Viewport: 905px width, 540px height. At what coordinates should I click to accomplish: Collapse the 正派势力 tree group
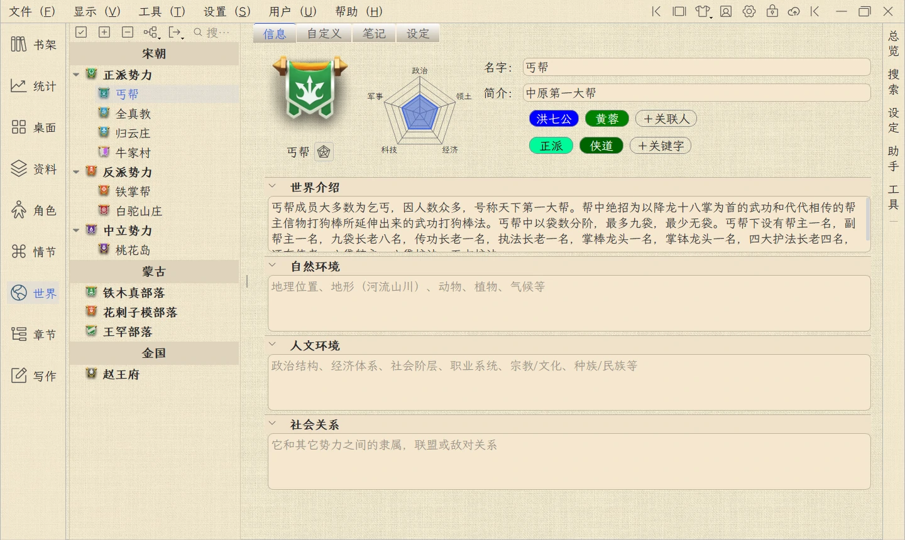pos(76,75)
